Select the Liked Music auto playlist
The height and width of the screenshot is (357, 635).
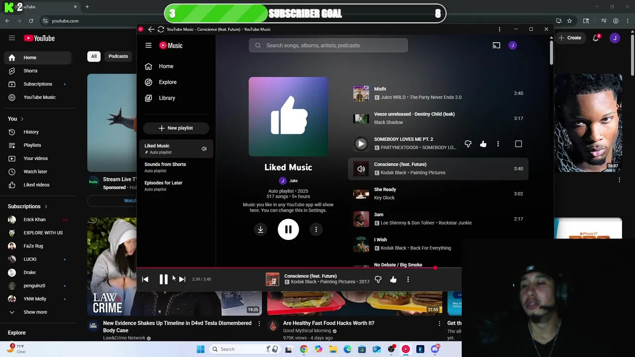click(176, 149)
